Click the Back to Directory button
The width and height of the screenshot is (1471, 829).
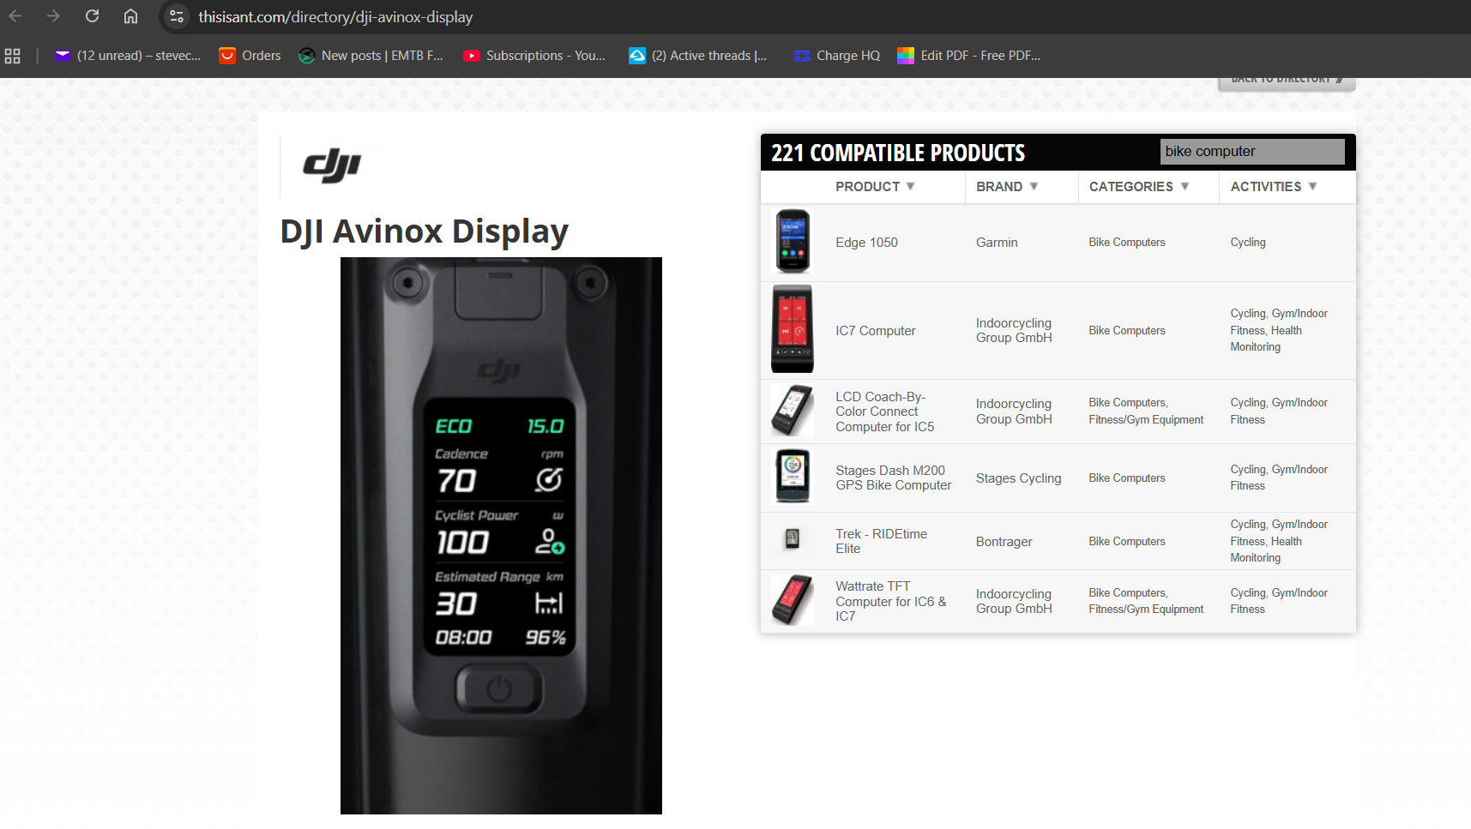tap(1287, 81)
